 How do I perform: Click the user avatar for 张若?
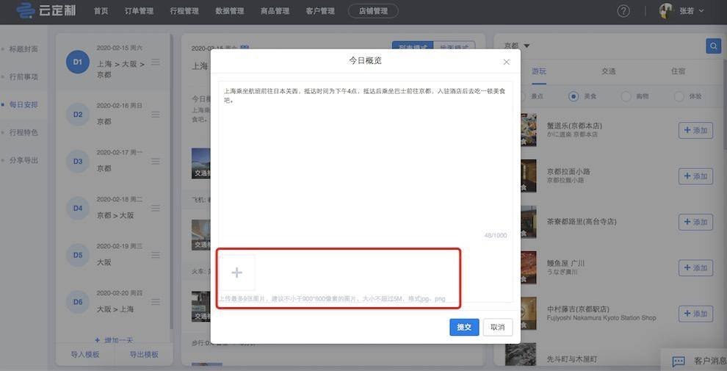(x=666, y=11)
